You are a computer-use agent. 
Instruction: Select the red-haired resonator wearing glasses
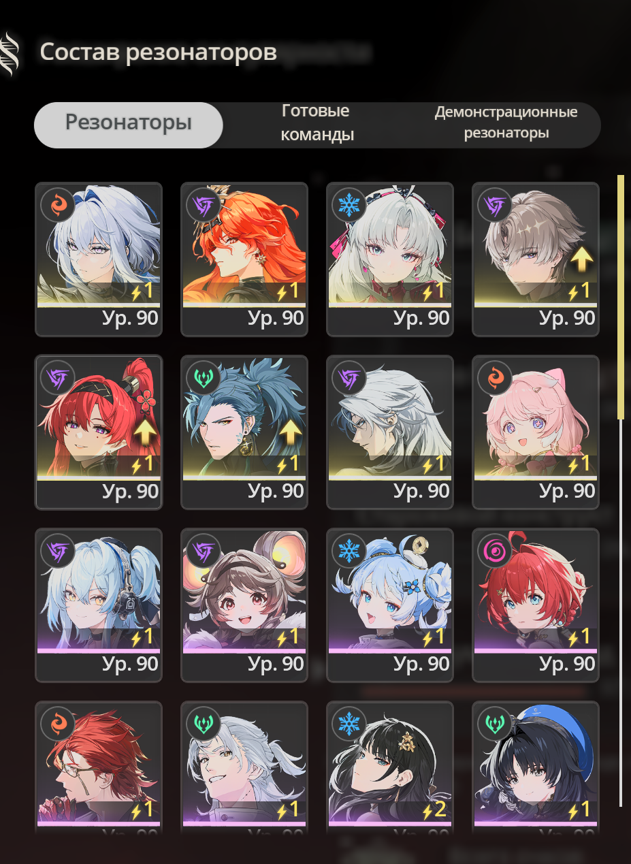[x=99, y=768]
